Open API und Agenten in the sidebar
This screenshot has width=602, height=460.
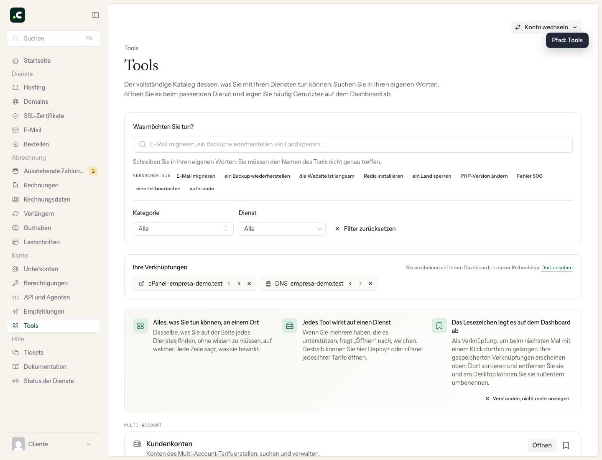54,297
